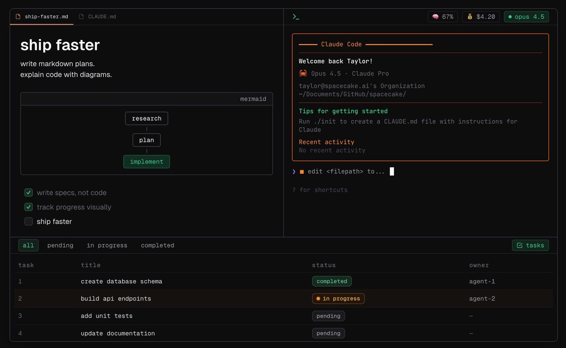Click the 'Claude Code' panel title
Image resolution: width=566 pixels, height=348 pixels.
(341, 44)
